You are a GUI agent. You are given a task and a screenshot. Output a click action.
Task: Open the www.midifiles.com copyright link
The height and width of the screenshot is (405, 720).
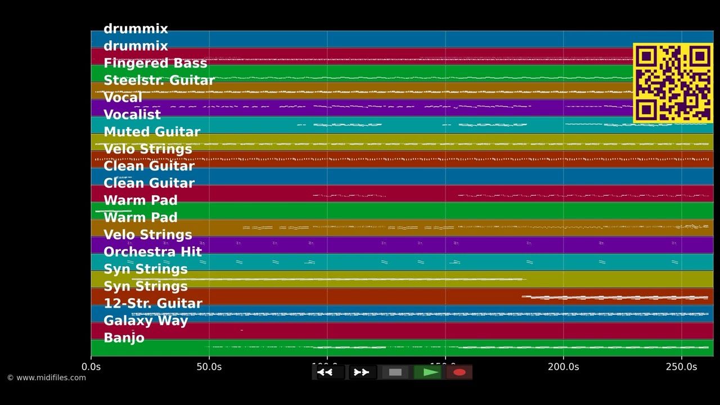pyautogui.click(x=47, y=378)
